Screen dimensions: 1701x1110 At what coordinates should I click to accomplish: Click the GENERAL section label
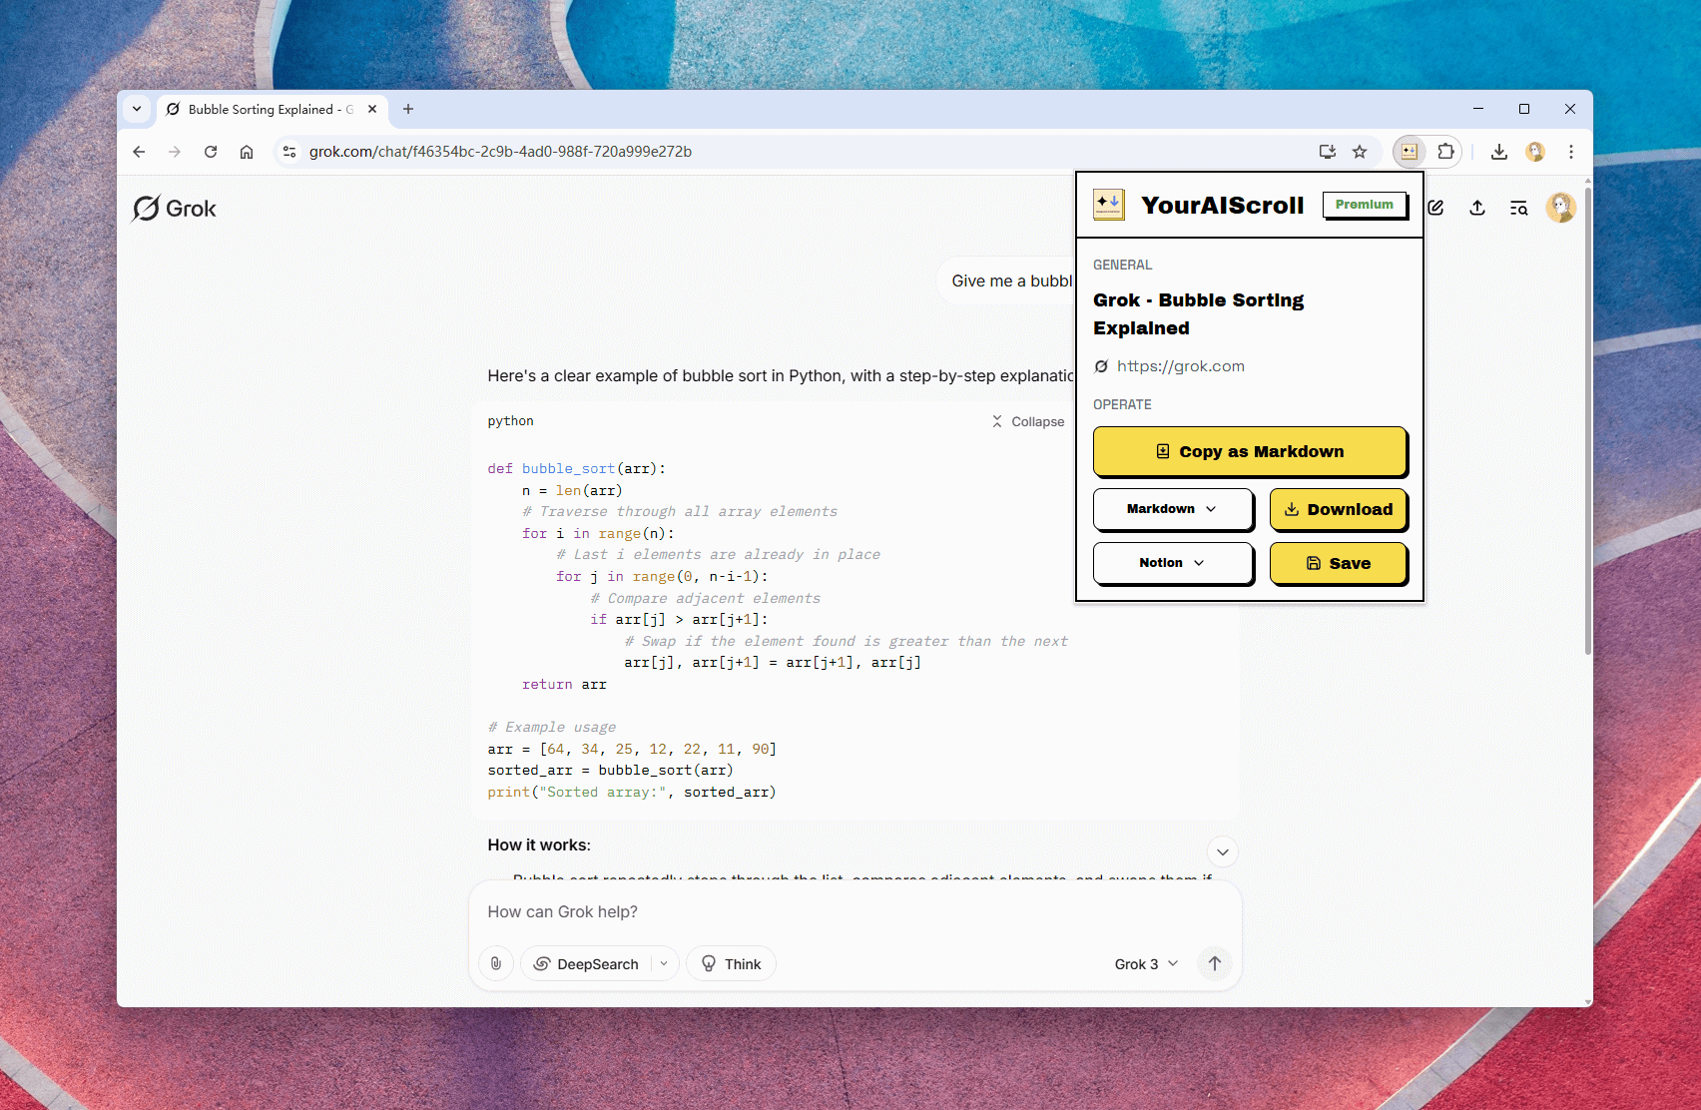point(1122,265)
